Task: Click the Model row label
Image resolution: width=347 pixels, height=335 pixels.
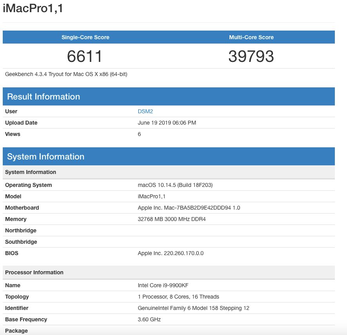Action: coord(13,196)
